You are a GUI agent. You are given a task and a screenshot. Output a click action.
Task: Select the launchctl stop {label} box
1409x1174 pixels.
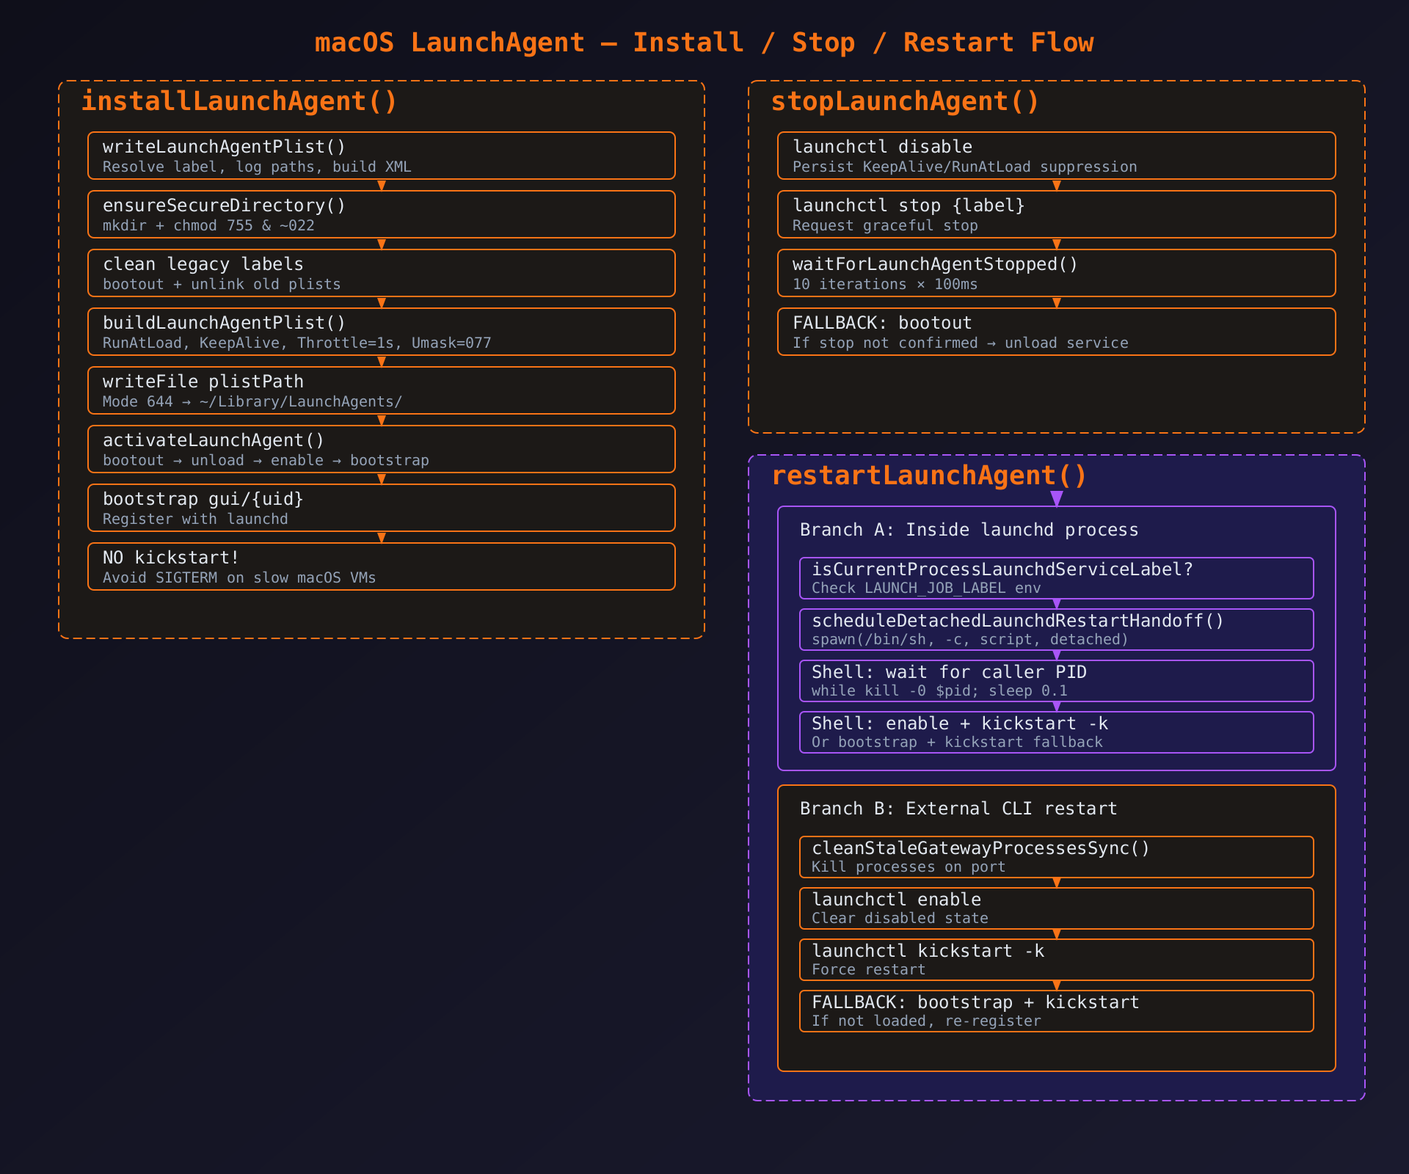click(1056, 214)
